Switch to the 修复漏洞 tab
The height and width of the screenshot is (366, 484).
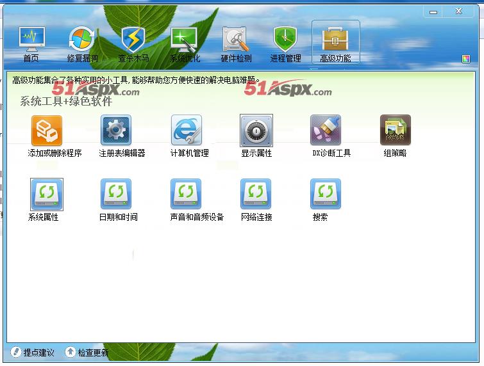(82, 44)
